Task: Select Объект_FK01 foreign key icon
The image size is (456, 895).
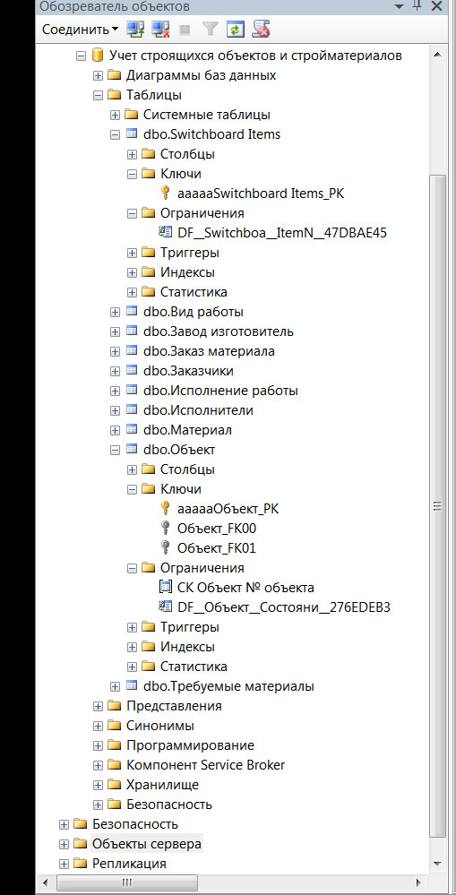Action: coord(166,547)
